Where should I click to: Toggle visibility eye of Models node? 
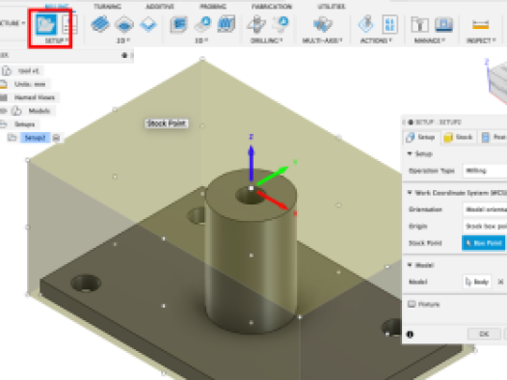[x=4, y=111]
